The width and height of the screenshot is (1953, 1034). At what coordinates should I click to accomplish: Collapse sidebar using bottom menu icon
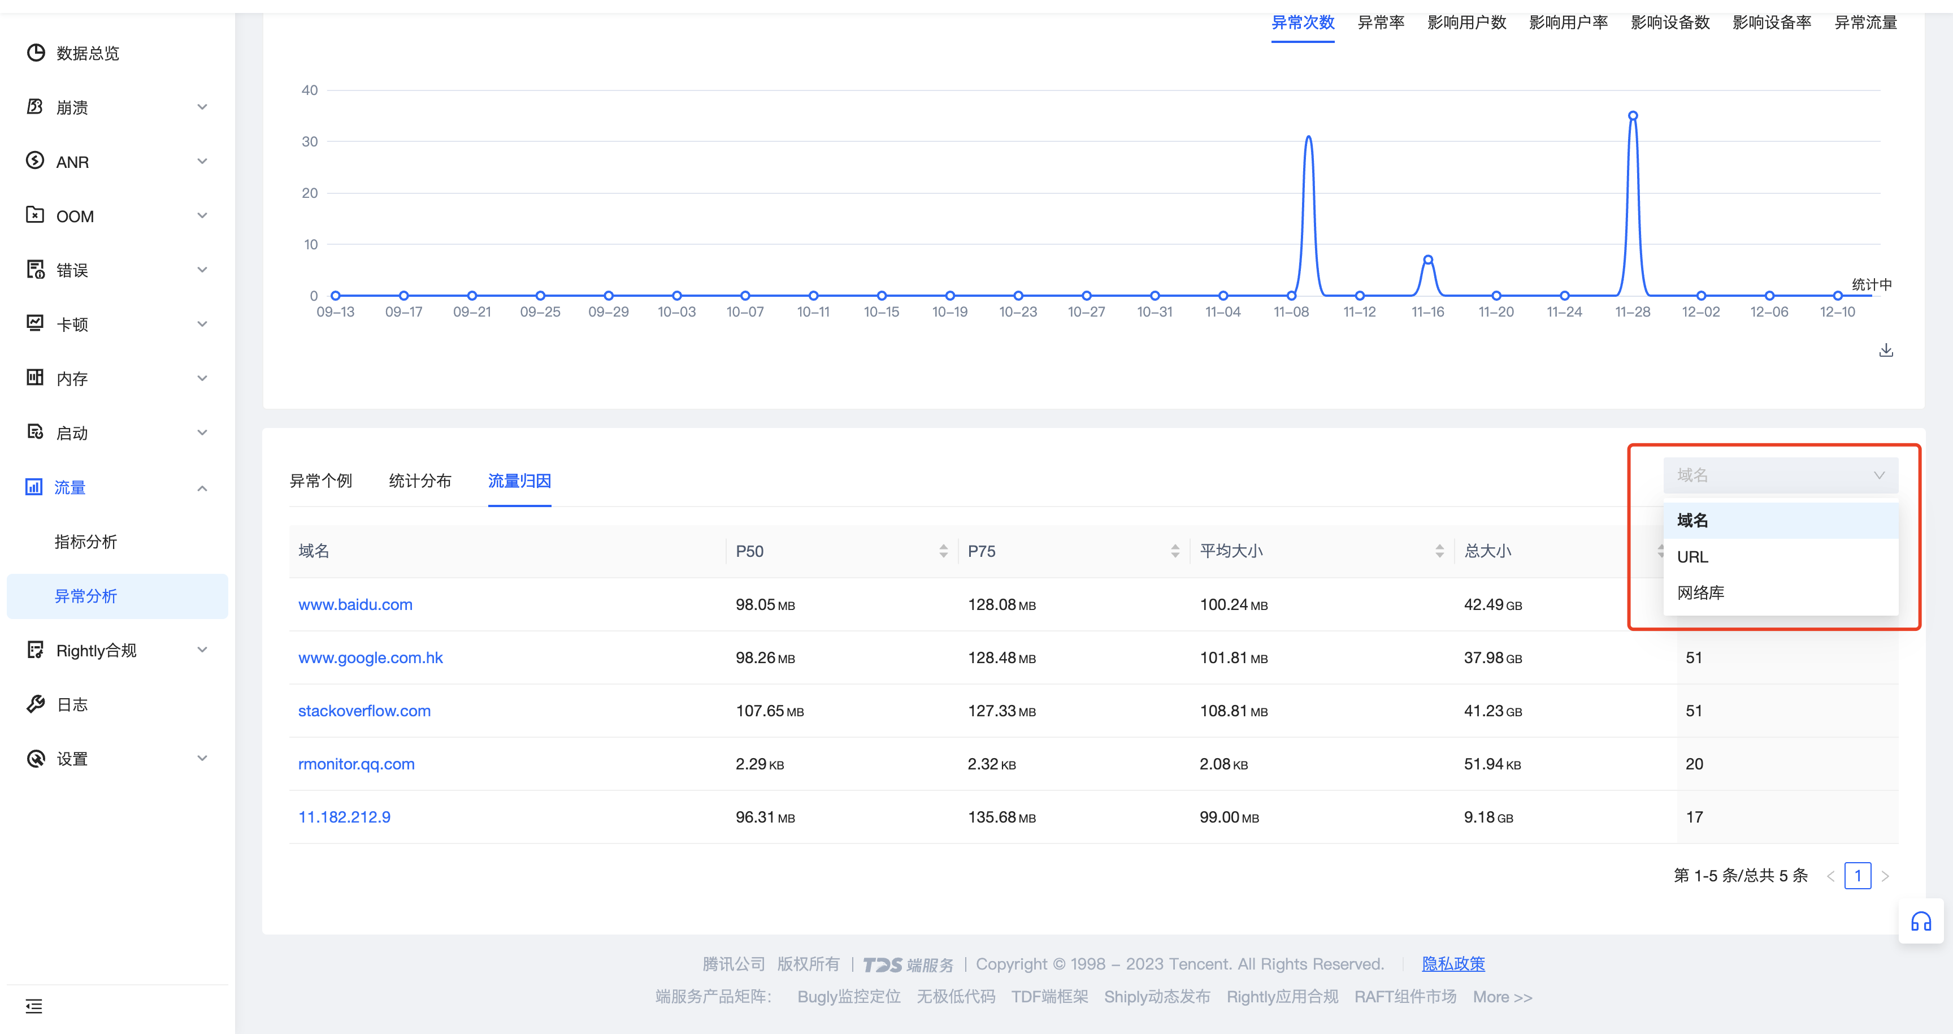[34, 1006]
